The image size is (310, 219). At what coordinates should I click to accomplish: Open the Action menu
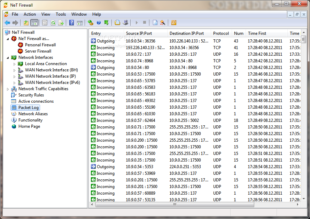(x=30, y=14)
